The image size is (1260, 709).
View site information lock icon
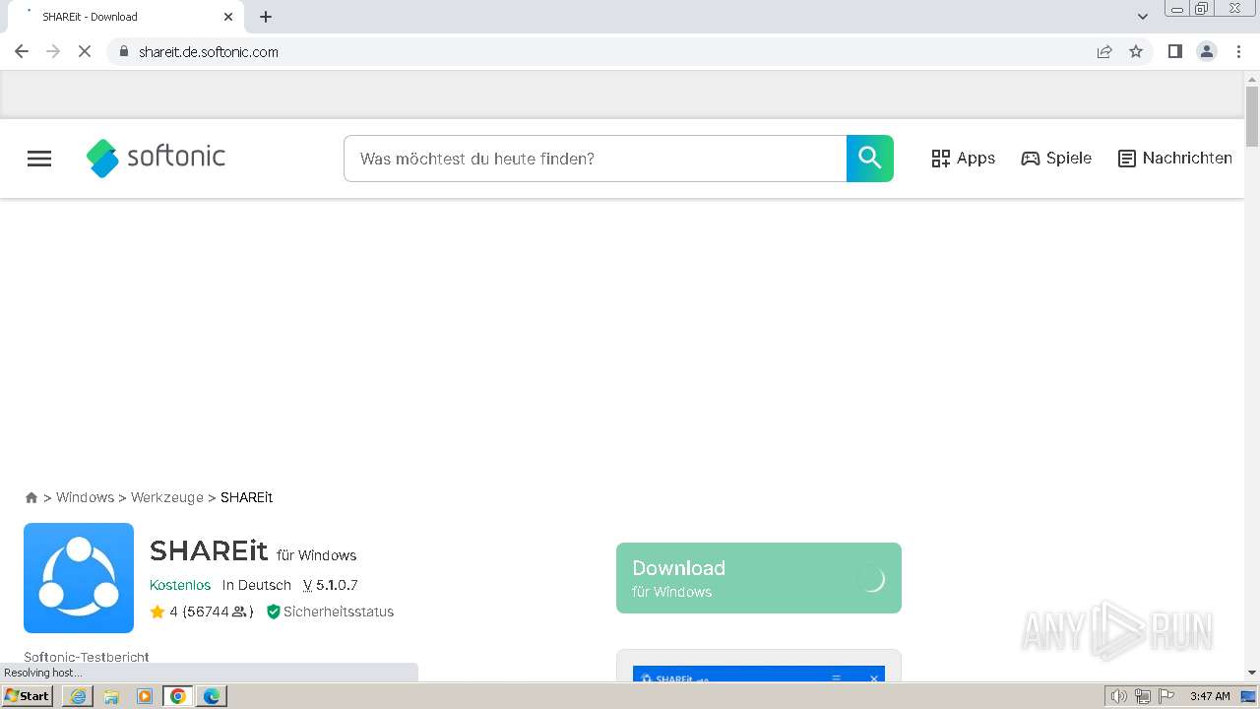[x=124, y=51]
